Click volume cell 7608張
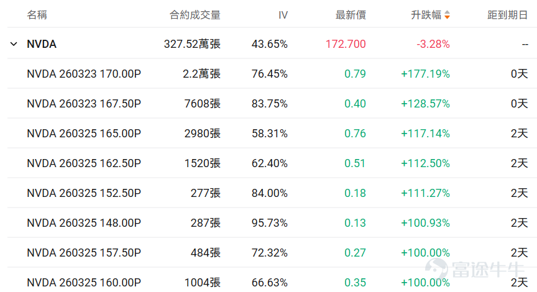 click(203, 104)
